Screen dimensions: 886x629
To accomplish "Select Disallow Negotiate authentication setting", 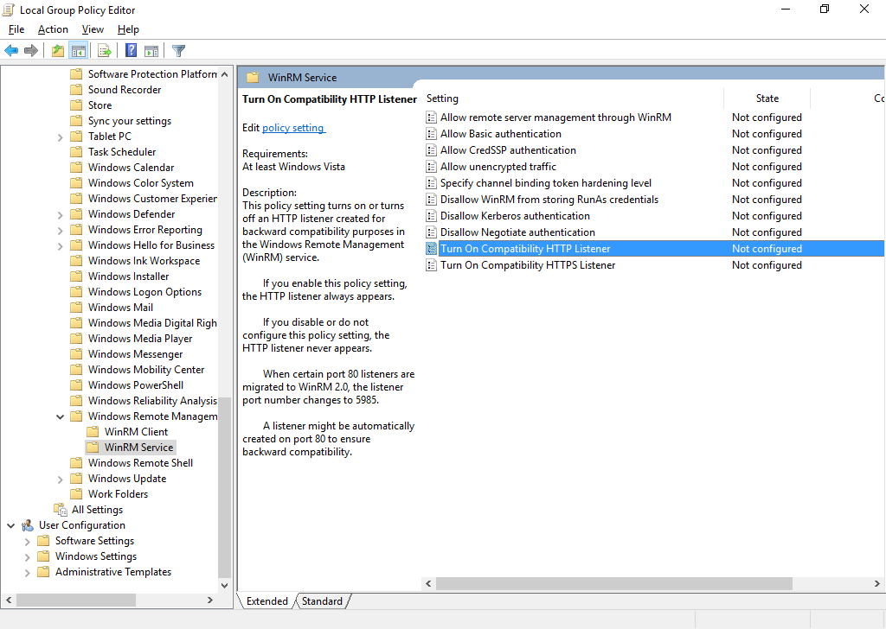I will pyautogui.click(x=517, y=232).
